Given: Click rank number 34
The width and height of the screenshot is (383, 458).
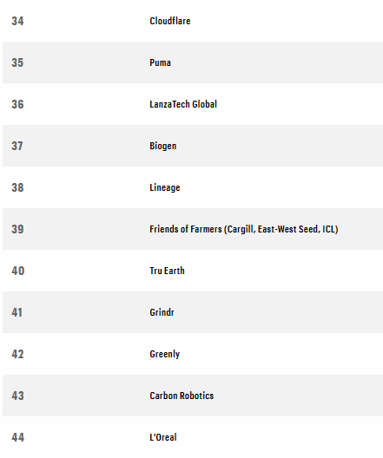Looking at the screenshot, I should pos(17,21).
